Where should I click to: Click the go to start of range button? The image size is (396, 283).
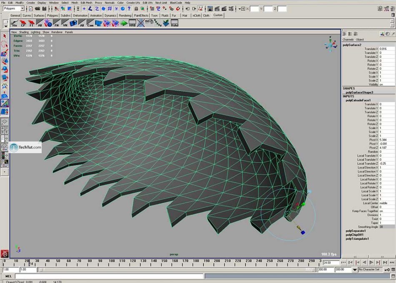pos(343,263)
